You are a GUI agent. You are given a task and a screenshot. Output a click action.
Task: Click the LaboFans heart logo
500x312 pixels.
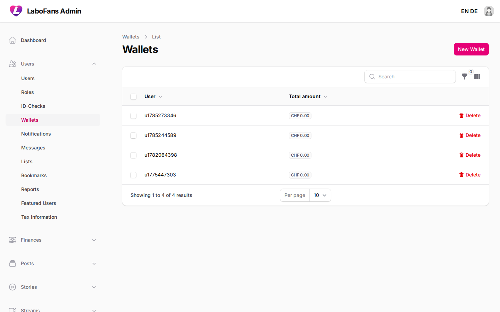tap(16, 11)
